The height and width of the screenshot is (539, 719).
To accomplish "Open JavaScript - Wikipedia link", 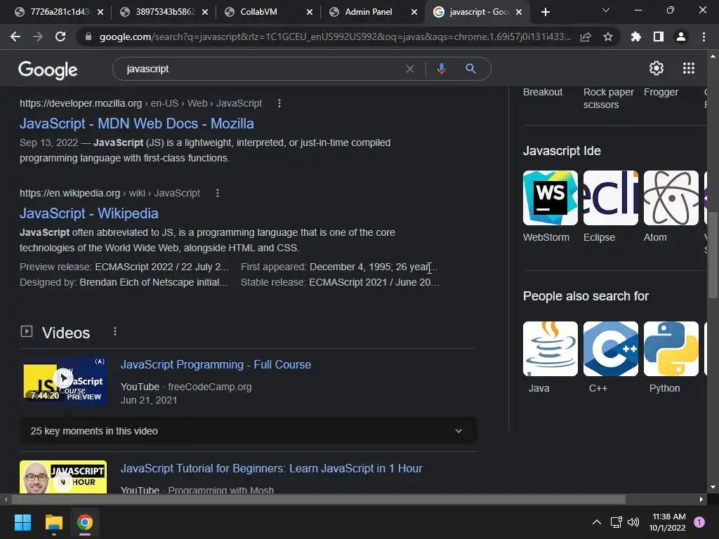I will 89,213.
